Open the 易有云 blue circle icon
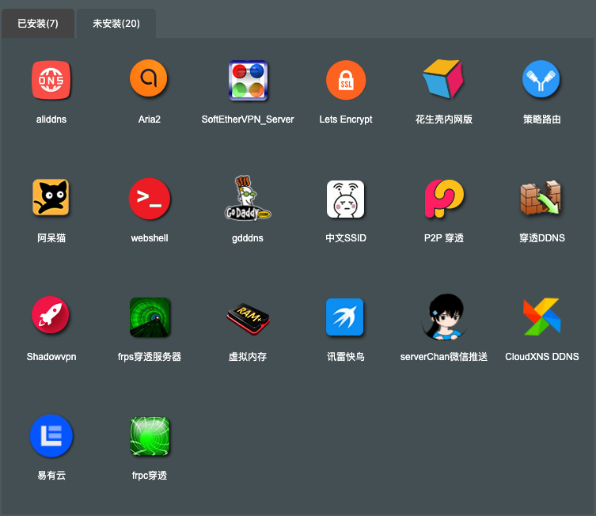The image size is (596, 516). click(51, 436)
